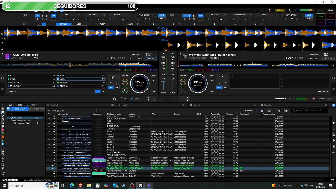Play deck 2 with the play button

183,90
